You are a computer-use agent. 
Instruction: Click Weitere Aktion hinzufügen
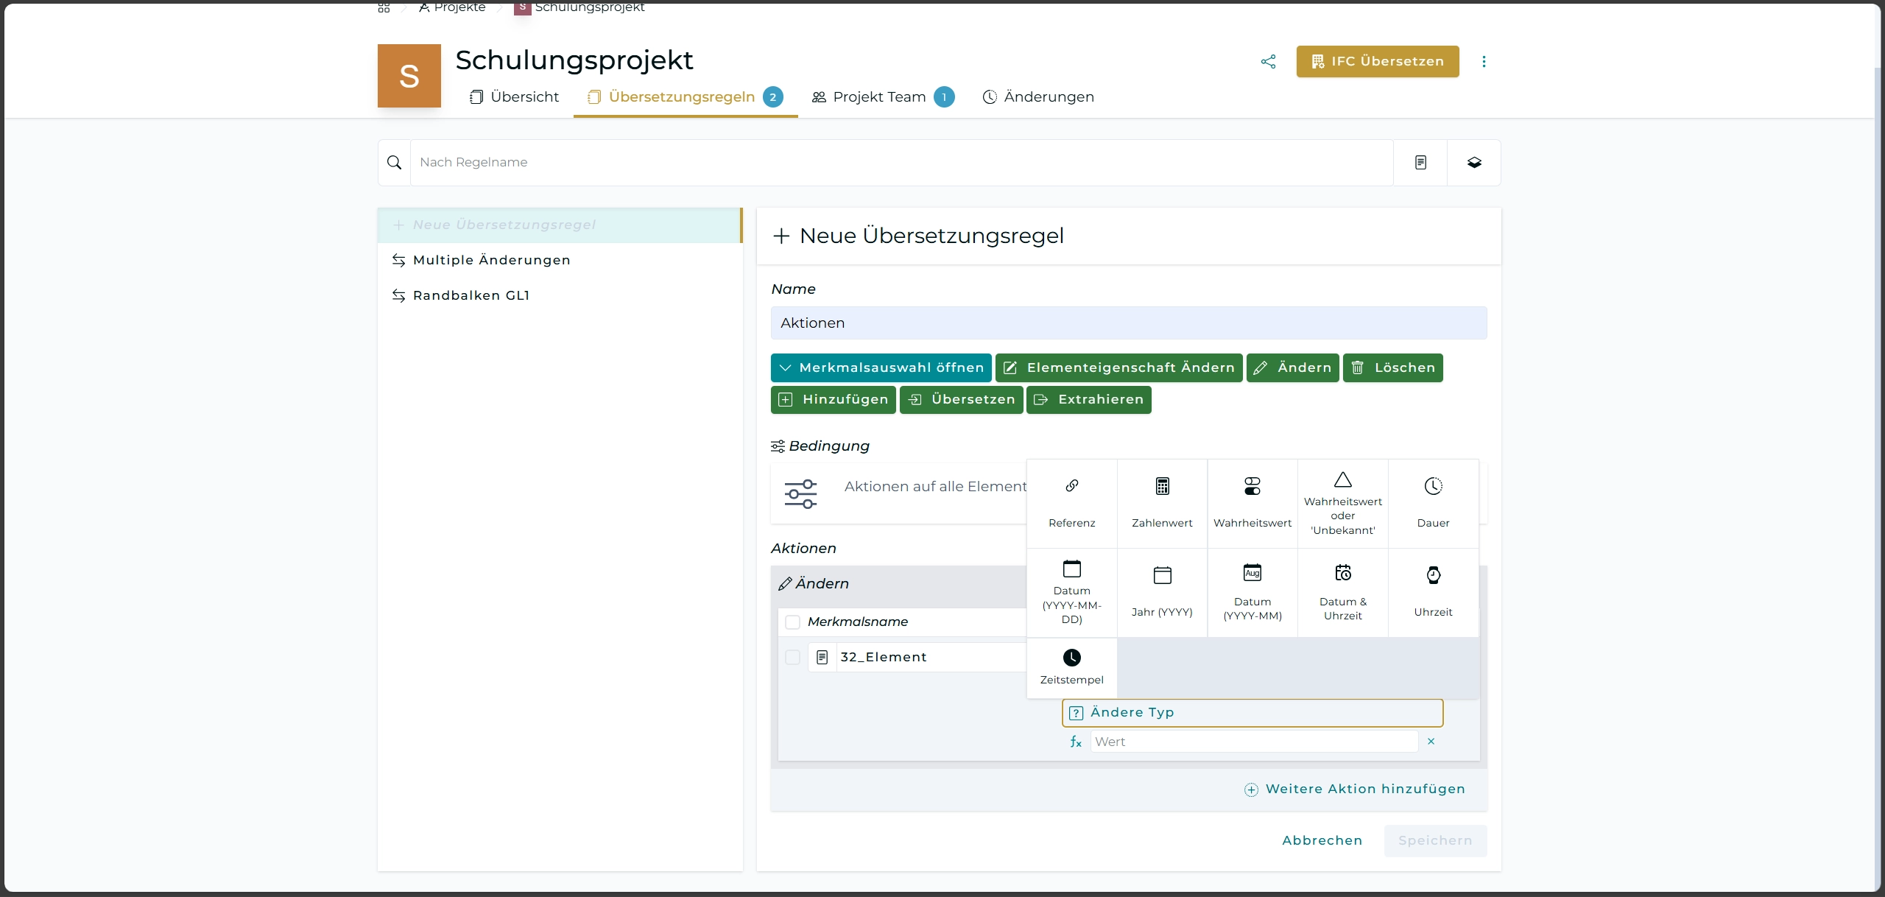tap(1355, 789)
